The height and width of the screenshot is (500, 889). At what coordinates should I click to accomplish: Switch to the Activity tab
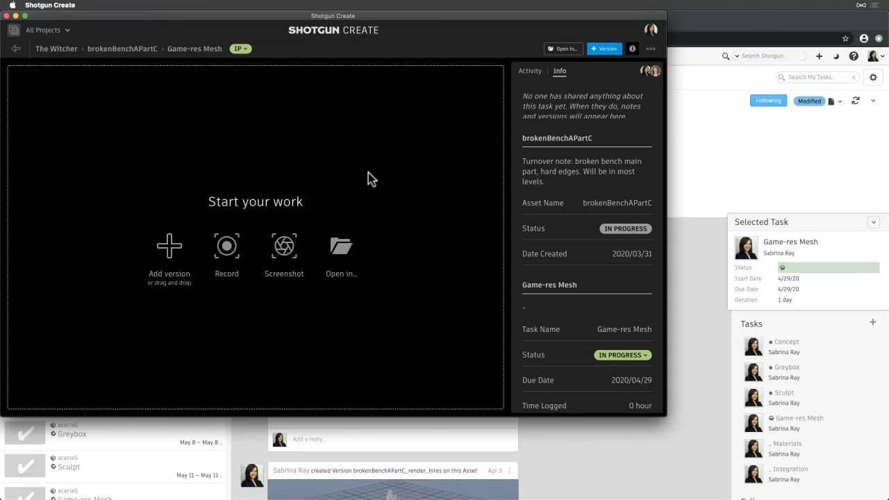coord(530,71)
